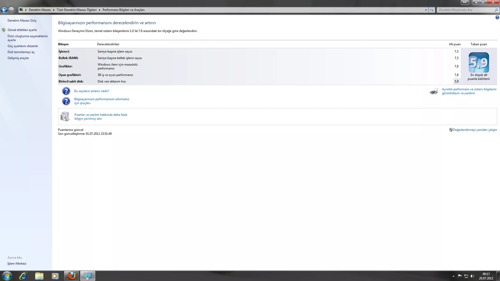The width and height of the screenshot is (500, 281).
Task: Open İşlem Merkezi link
Action: coord(17,264)
